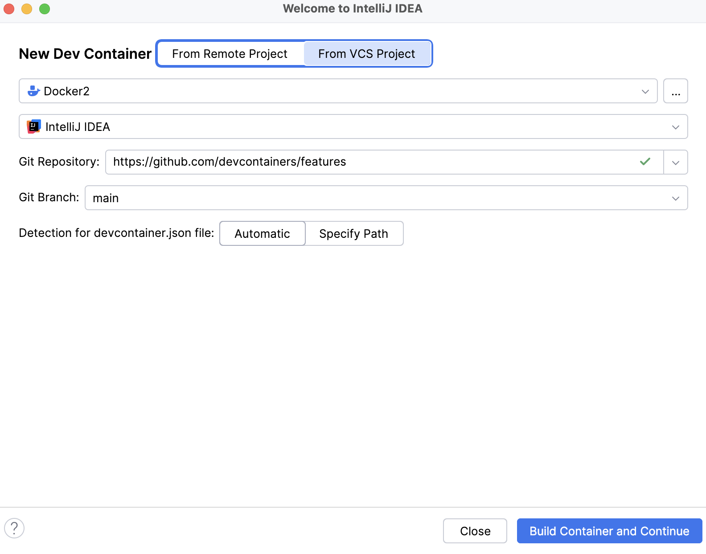This screenshot has height=554, width=706.
Task: Switch detection to Specify Path
Action: 354,233
